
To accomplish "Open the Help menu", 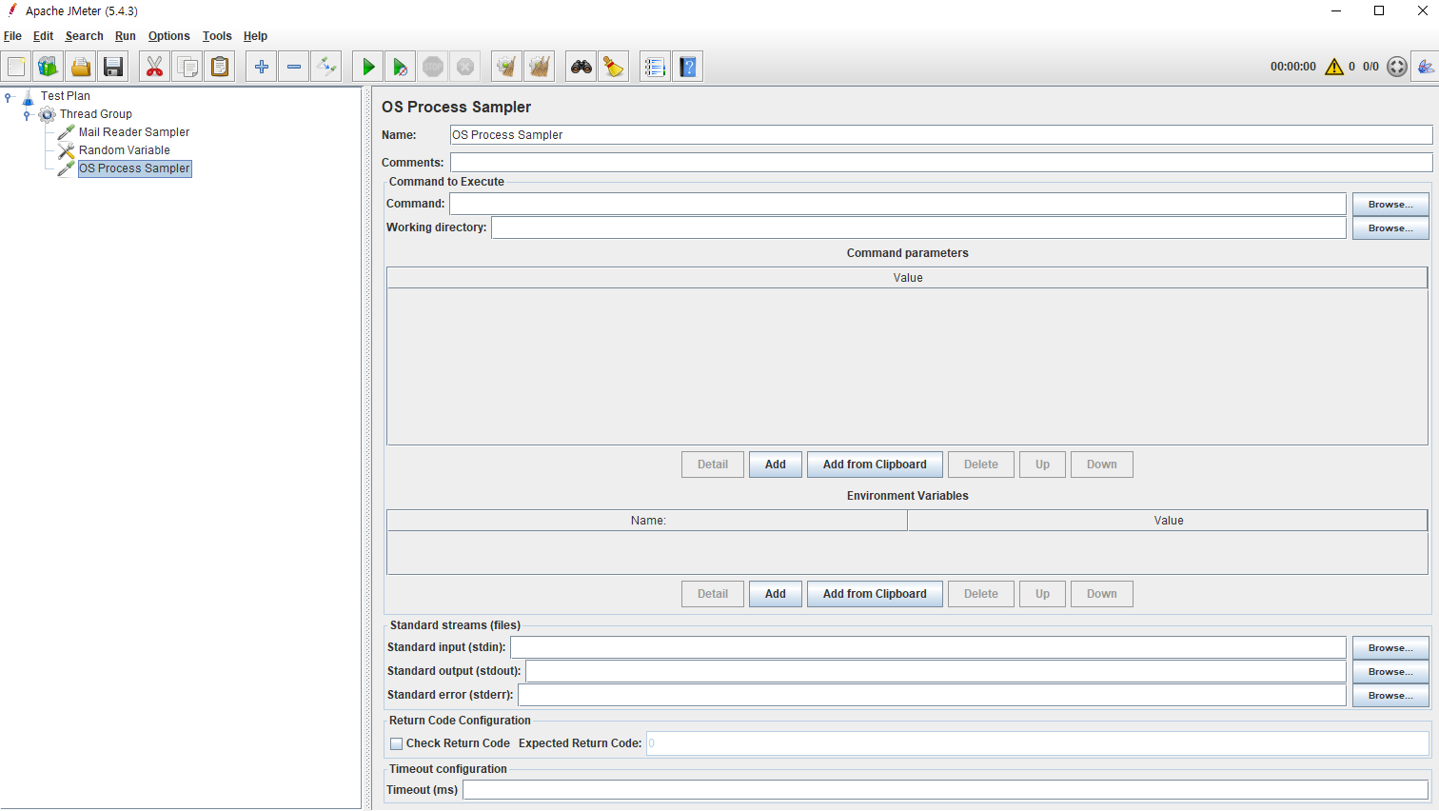I will (255, 36).
